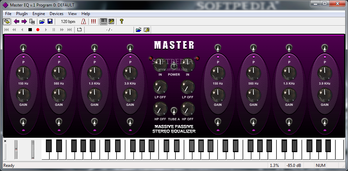Flip the TUBE A toggle switch
The image size is (348, 171).
click(x=174, y=111)
